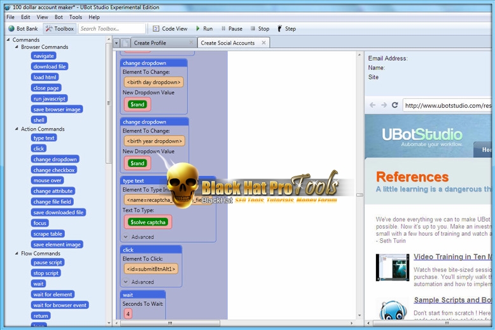Open the Bot menu

coord(59,17)
